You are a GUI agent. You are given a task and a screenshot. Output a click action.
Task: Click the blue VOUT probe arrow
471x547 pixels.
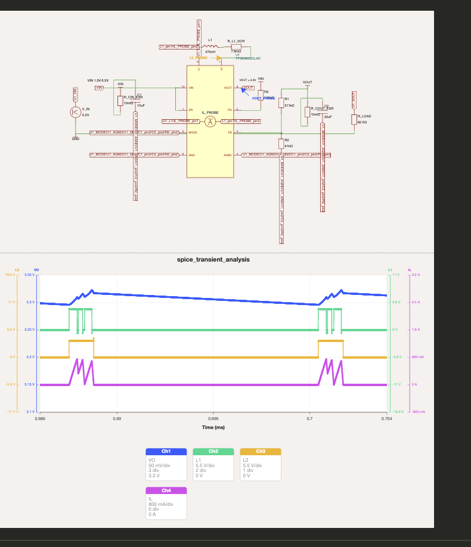coord(245,92)
